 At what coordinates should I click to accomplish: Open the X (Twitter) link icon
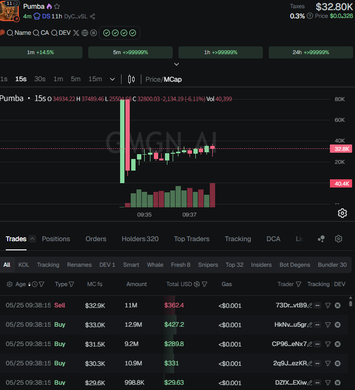[76, 33]
